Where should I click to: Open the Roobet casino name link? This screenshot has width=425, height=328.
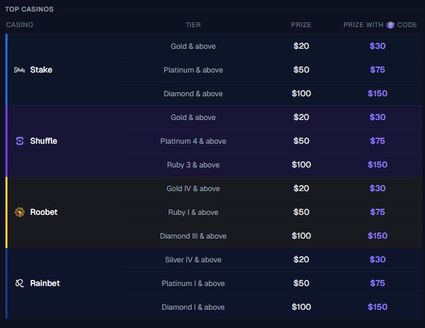43,212
